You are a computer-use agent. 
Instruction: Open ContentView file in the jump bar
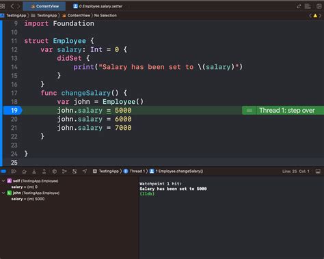click(x=76, y=16)
